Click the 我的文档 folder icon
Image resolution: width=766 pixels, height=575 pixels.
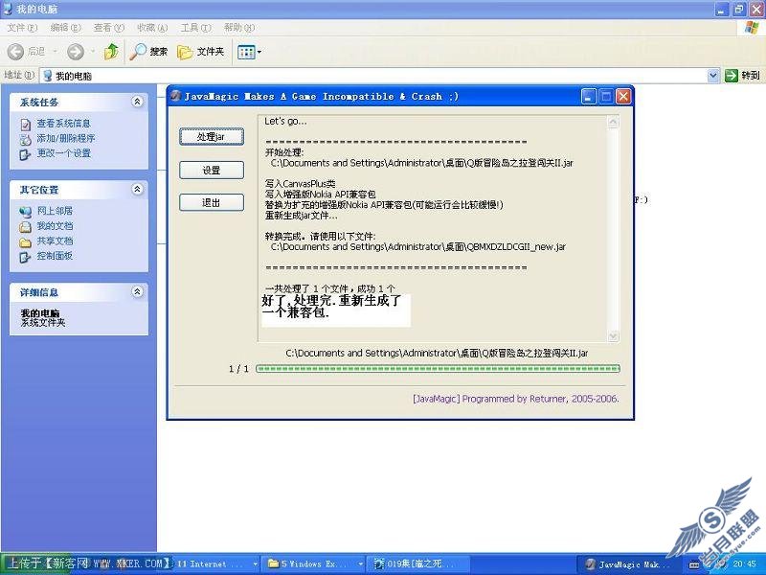coord(26,227)
